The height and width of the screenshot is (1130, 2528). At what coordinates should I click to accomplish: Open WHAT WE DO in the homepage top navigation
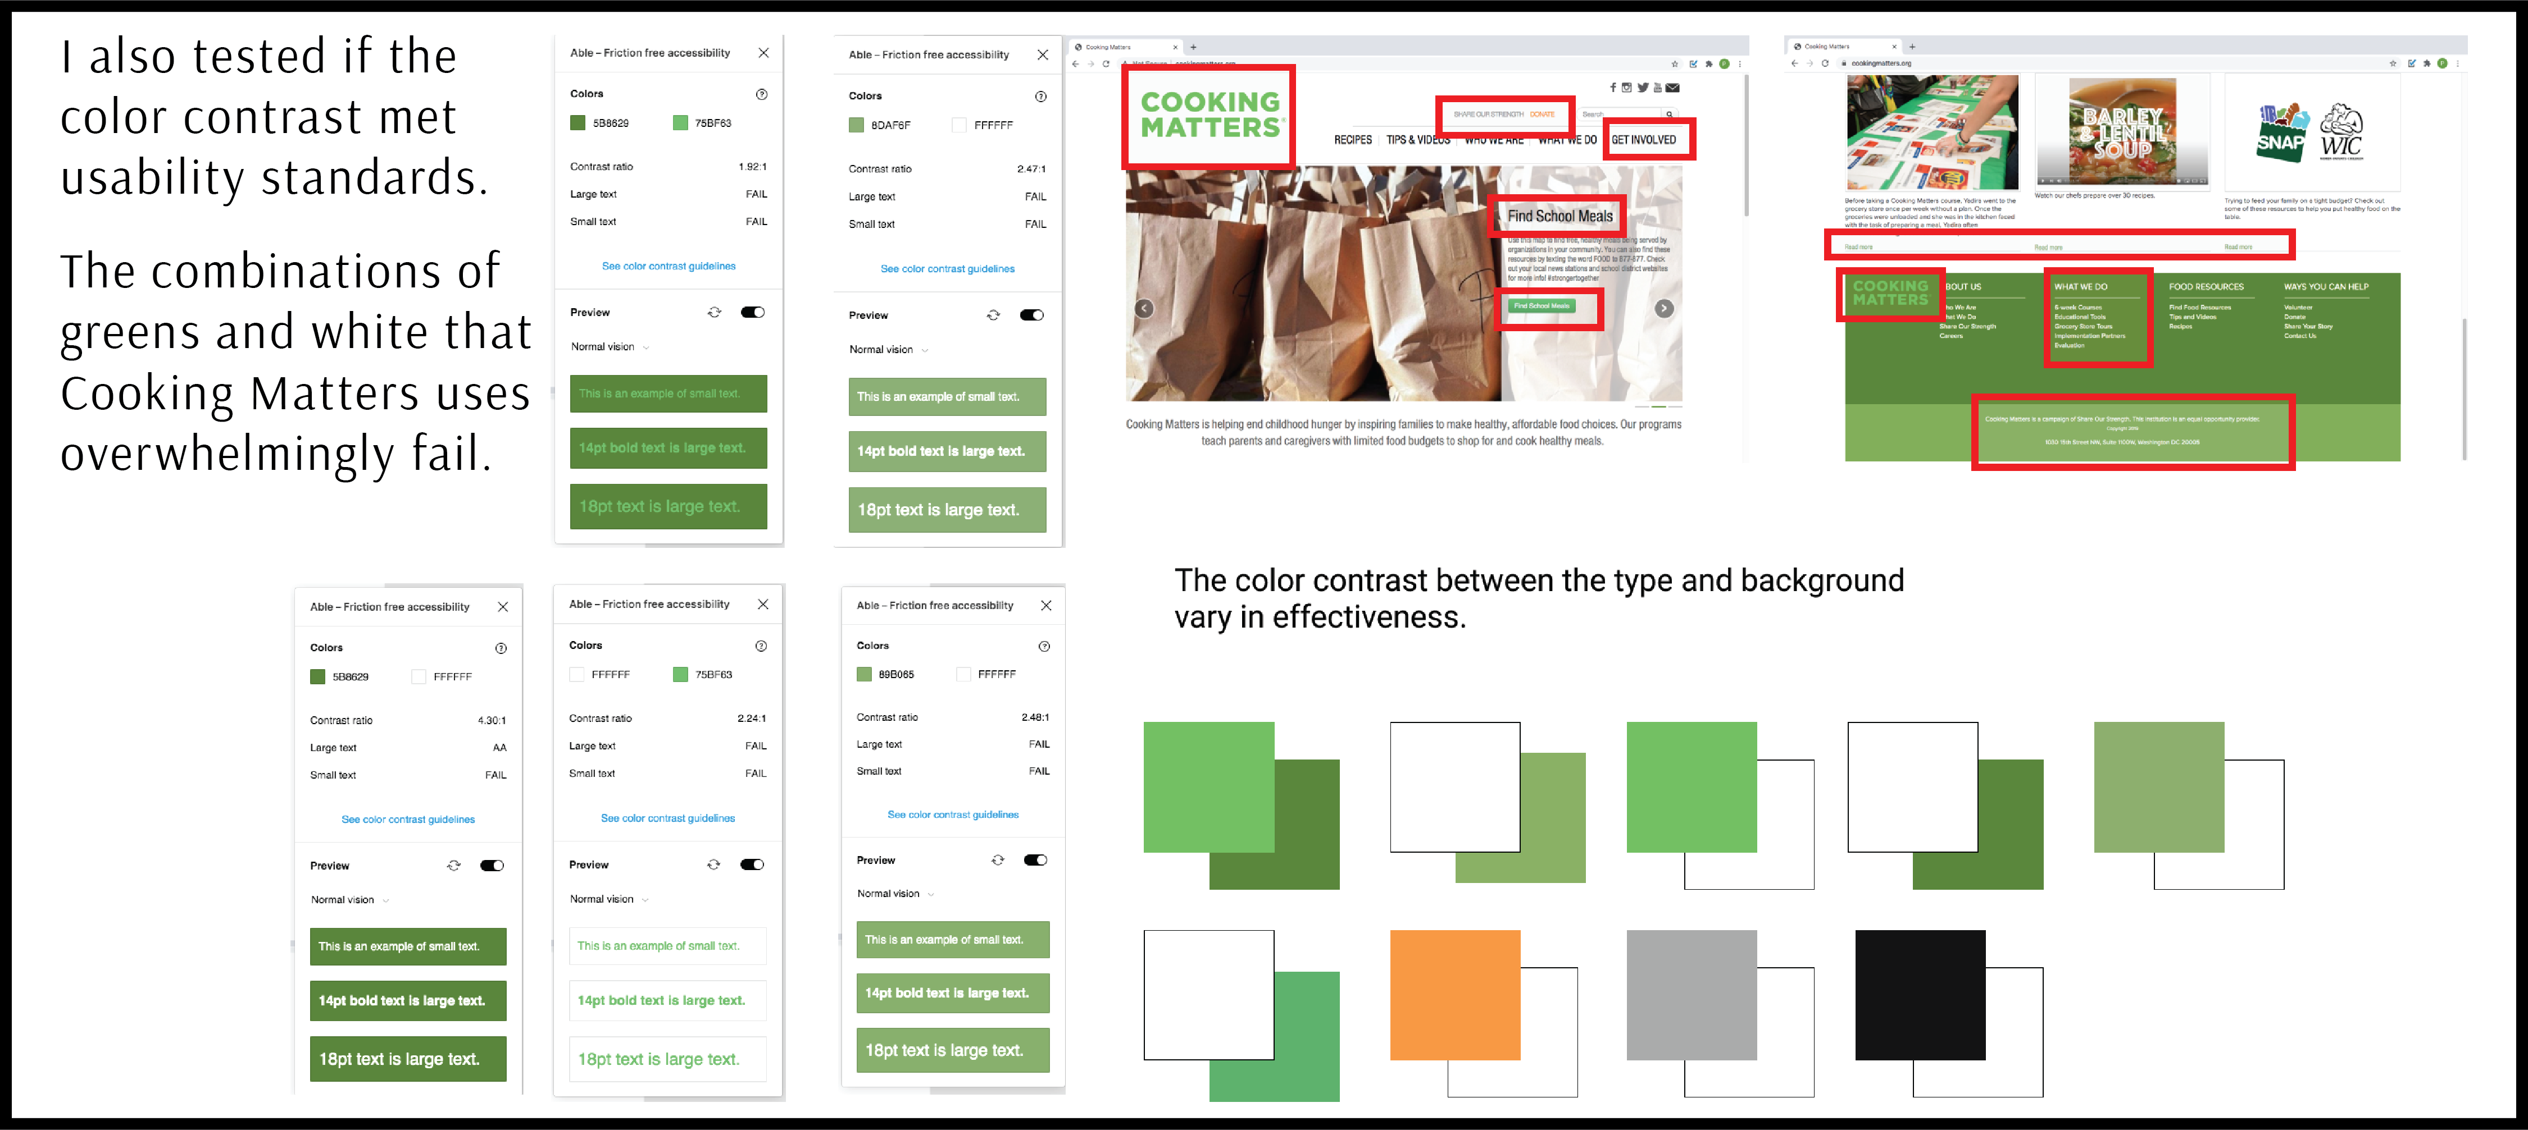pos(1567,140)
